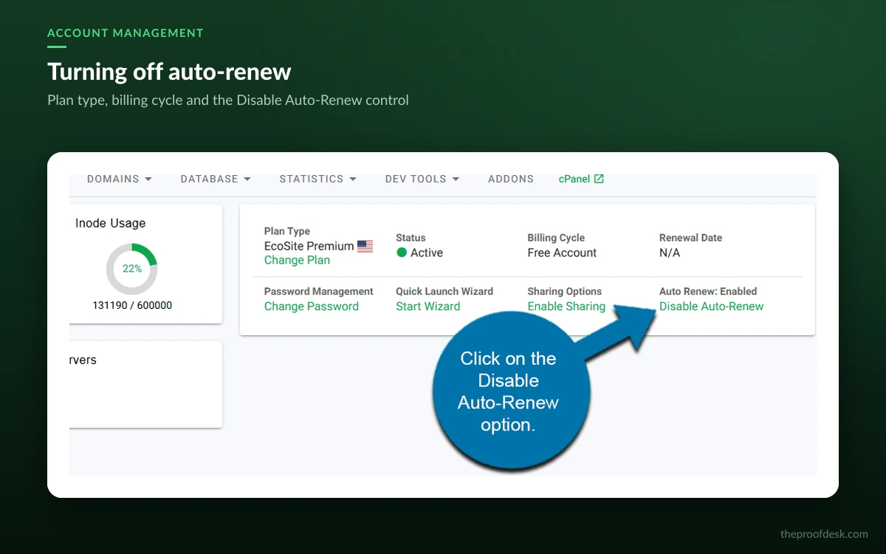Image resolution: width=886 pixels, height=554 pixels.
Task: Select the Billing Cycle label
Action: point(556,238)
